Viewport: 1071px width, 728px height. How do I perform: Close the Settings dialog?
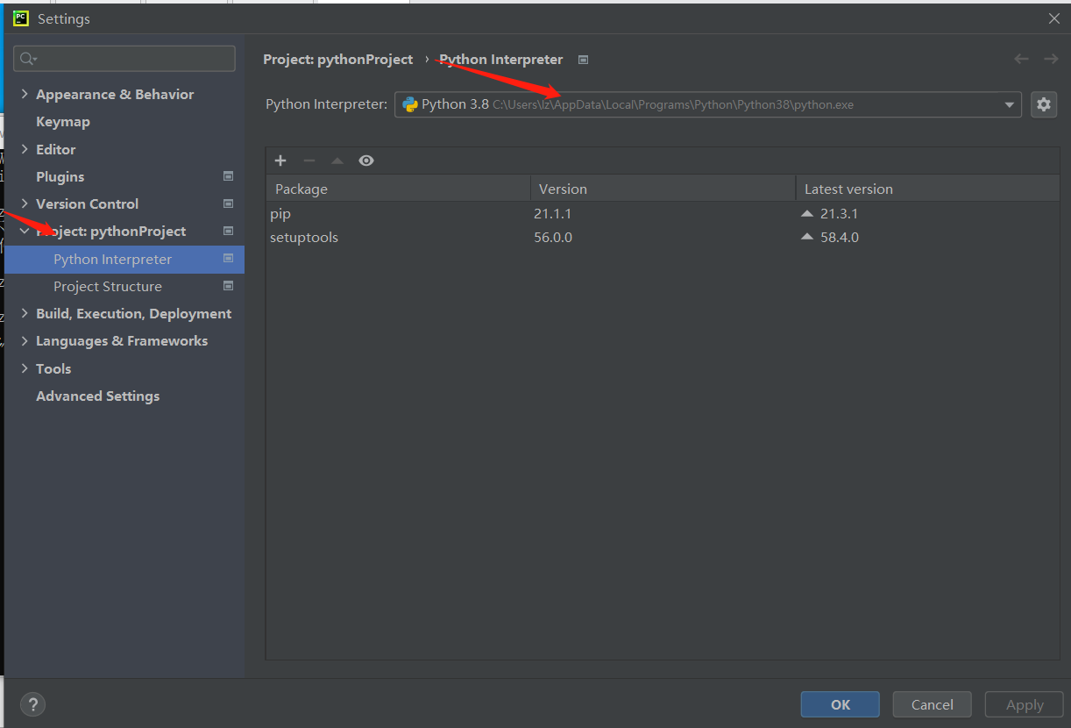click(1053, 18)
